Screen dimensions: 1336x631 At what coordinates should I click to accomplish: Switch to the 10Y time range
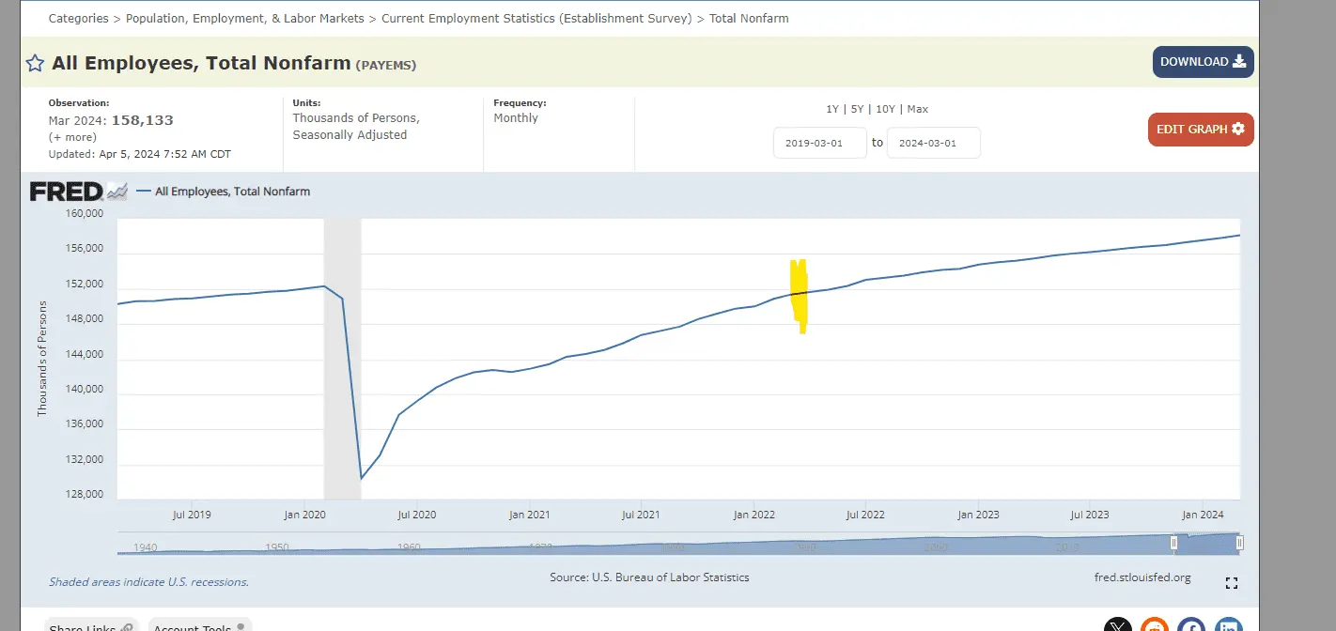885,109
